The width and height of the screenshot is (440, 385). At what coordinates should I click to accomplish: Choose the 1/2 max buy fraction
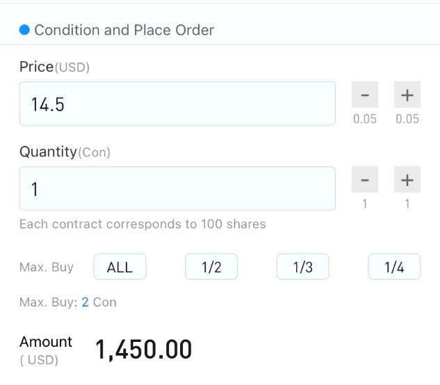pyautogui.click(x=211, y=267)
